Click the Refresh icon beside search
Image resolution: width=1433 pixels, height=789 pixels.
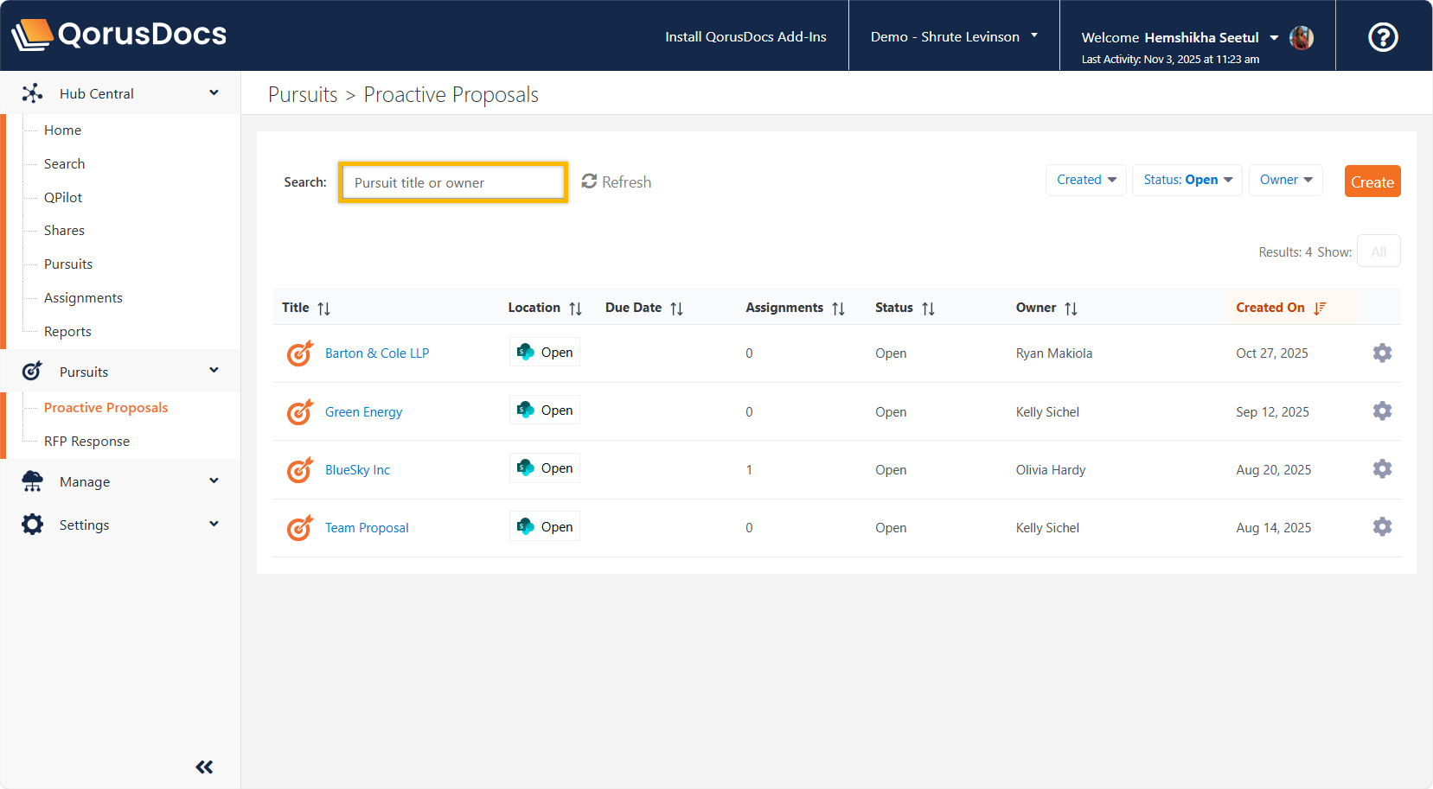pyautogui.click(x=589, y=181)
